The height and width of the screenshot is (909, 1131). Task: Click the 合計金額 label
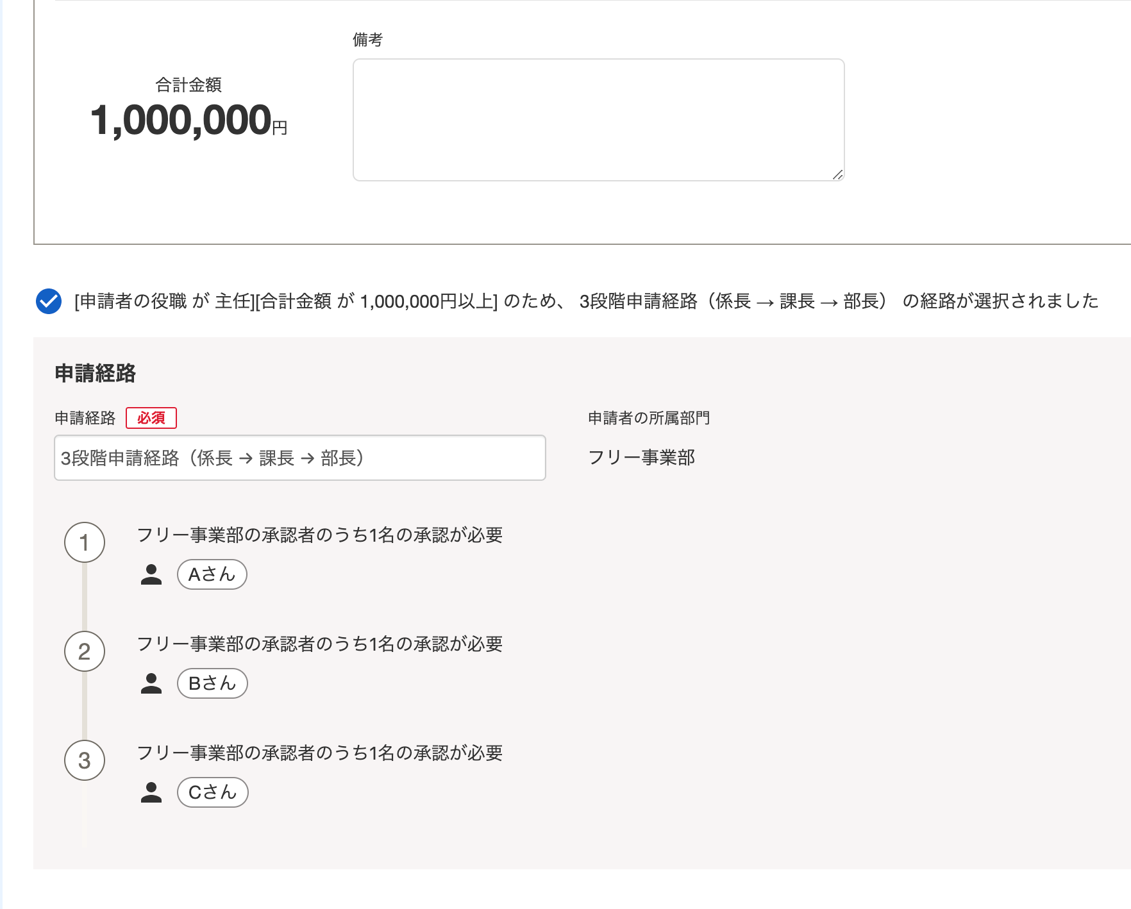click(x=188, y=85)
